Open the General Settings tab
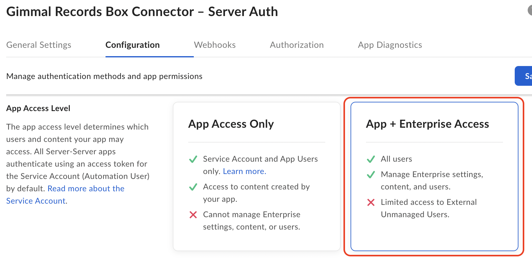Image resolution: width=532 pixels, height=261 pixels. tap(39, 45)
